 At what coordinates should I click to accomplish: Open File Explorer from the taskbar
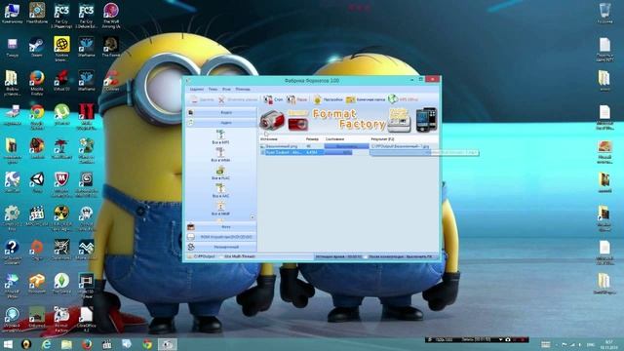click(66, 344)
